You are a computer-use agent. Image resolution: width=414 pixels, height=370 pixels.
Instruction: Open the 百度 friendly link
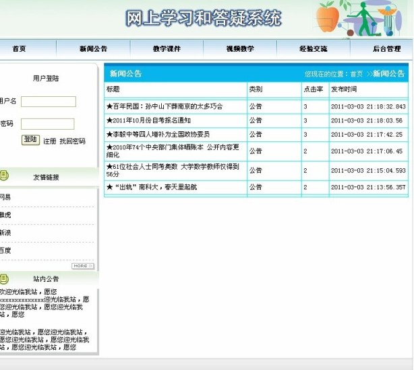5,250
